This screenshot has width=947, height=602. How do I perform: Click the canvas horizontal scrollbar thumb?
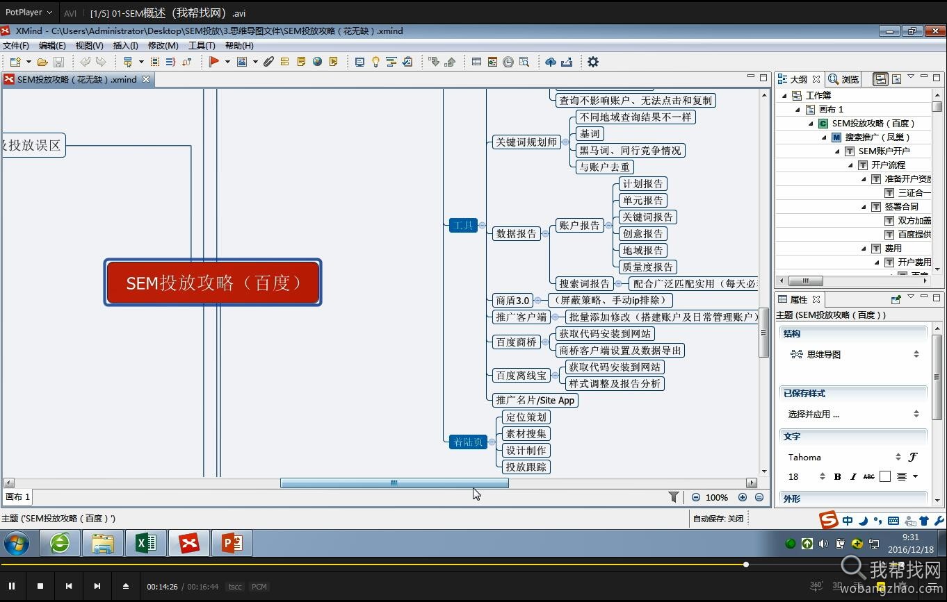pyautogui.click(x=394, y=483)
